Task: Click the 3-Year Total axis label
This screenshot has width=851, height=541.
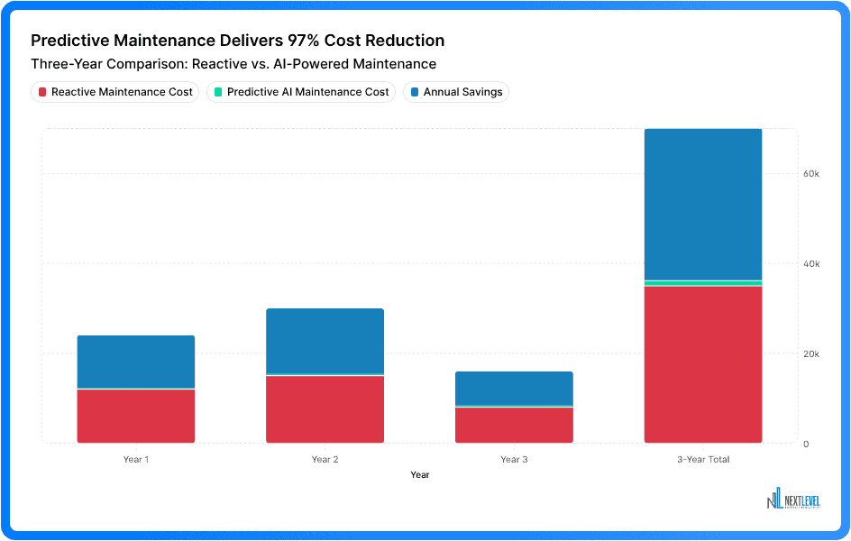Action: 703,460
